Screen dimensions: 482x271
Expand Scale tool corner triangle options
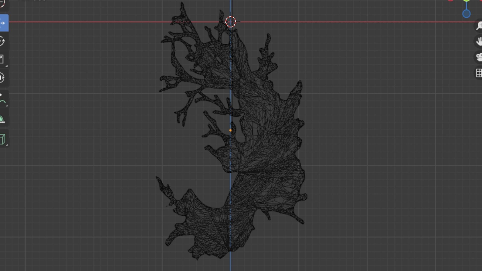coord(7,66)
